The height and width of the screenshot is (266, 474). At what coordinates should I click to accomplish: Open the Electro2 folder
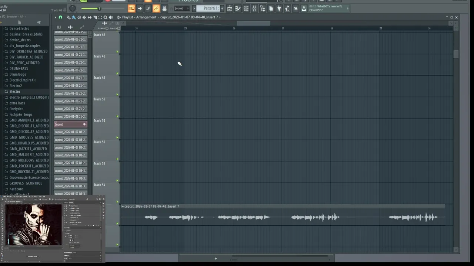tap(16, 86)
